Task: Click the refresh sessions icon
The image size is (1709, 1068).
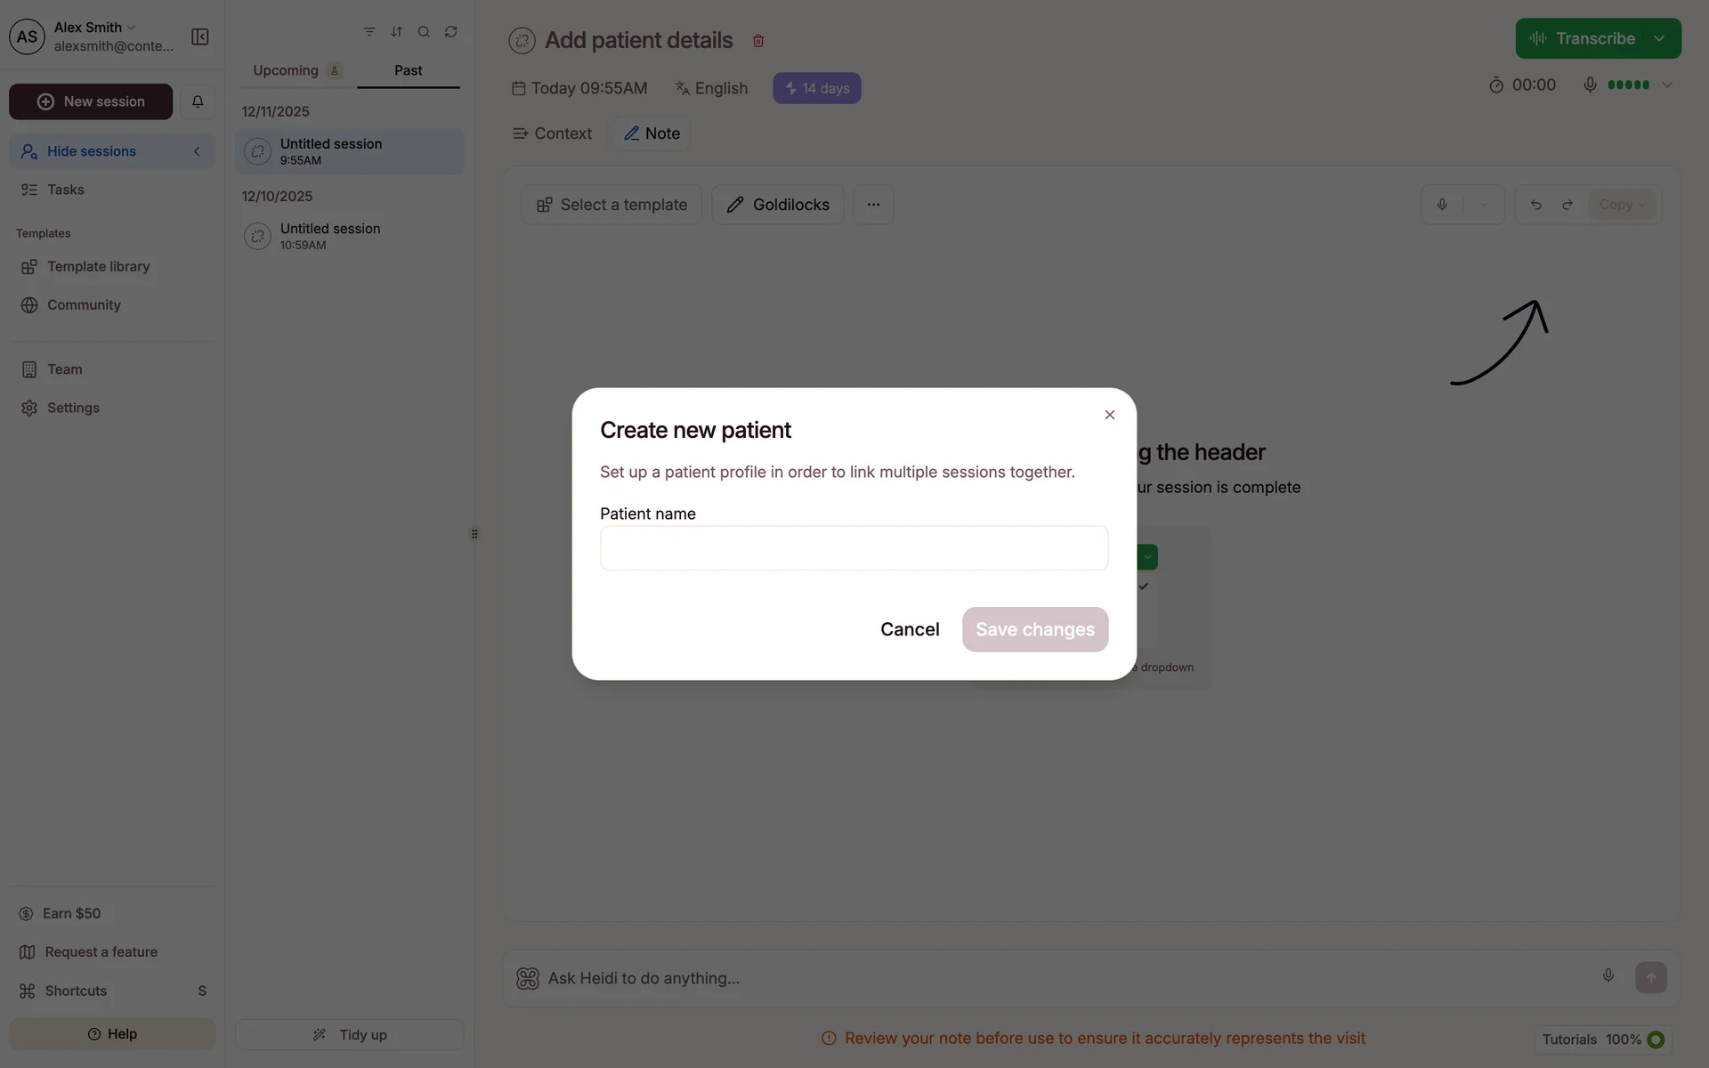Action: coord(451,32)
